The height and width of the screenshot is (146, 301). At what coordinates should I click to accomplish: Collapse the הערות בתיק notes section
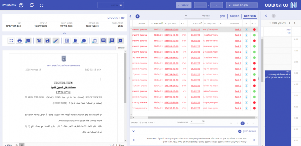134,131
